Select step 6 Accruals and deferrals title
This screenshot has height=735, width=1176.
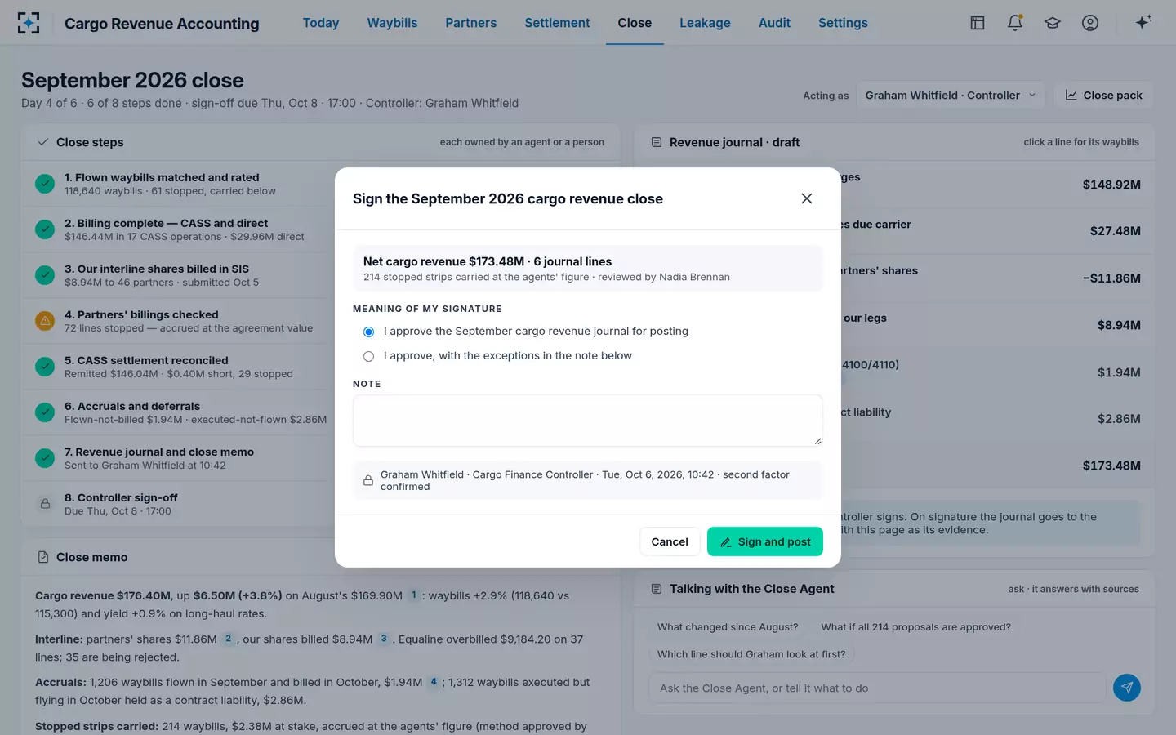click(132, 406)
